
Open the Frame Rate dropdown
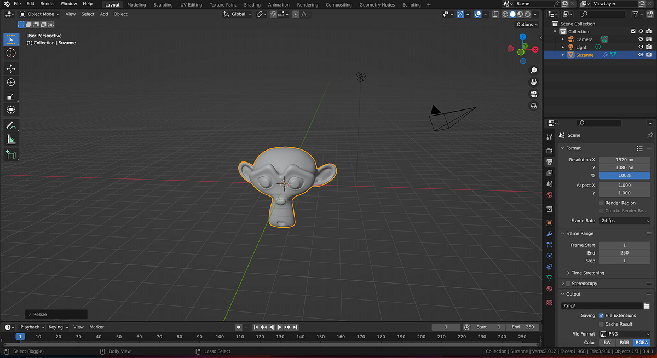(624, 220)
